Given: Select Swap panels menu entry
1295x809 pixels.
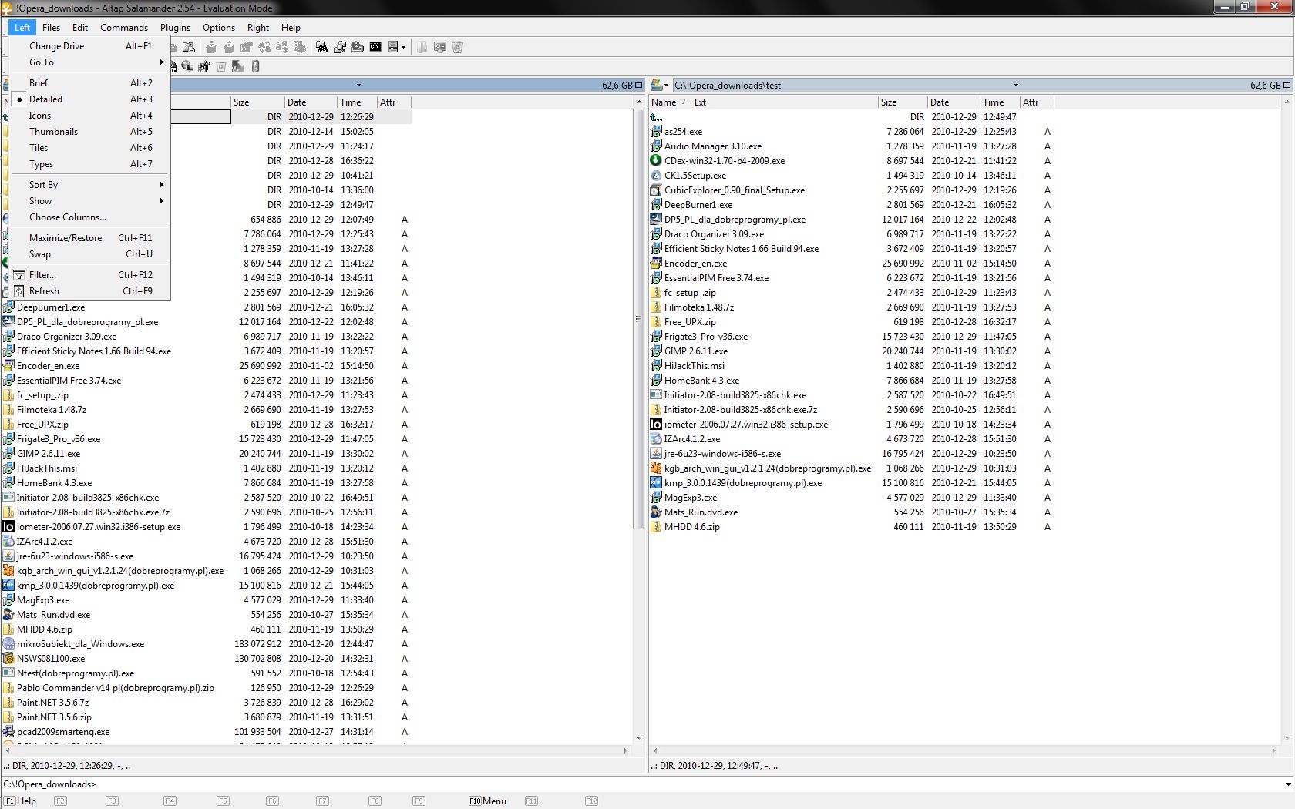Looking at the screenshot, I should 91,254.
